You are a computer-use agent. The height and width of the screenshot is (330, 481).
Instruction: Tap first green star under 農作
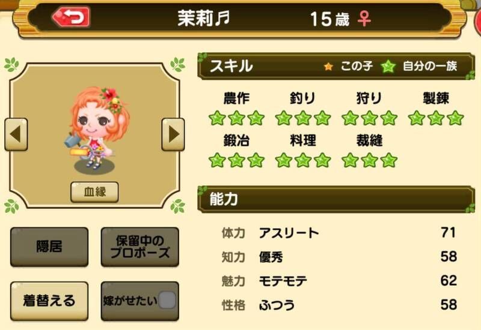[217, 118]
